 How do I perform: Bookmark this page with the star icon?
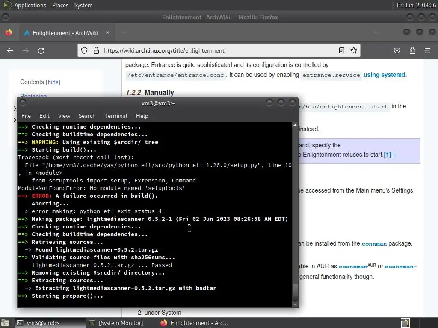[x=354, y=50]
